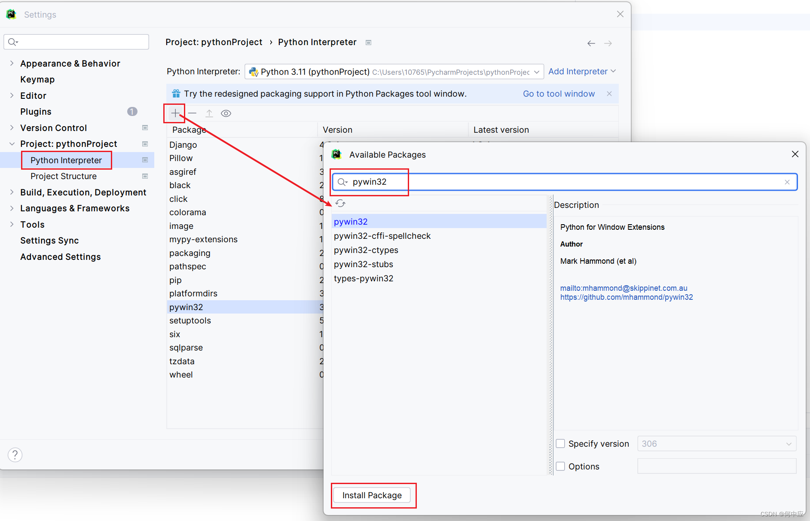This screenshot has width=810, height=521.
Task: Select pywin32-stubs package
Action: tap(439, 264)
